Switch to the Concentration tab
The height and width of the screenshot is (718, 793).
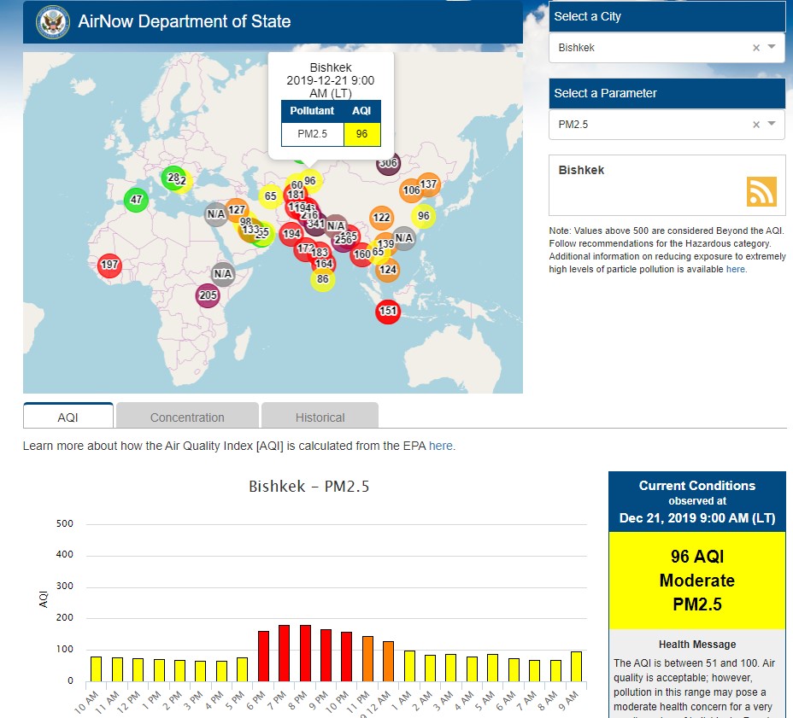click(x=187, y=417)
